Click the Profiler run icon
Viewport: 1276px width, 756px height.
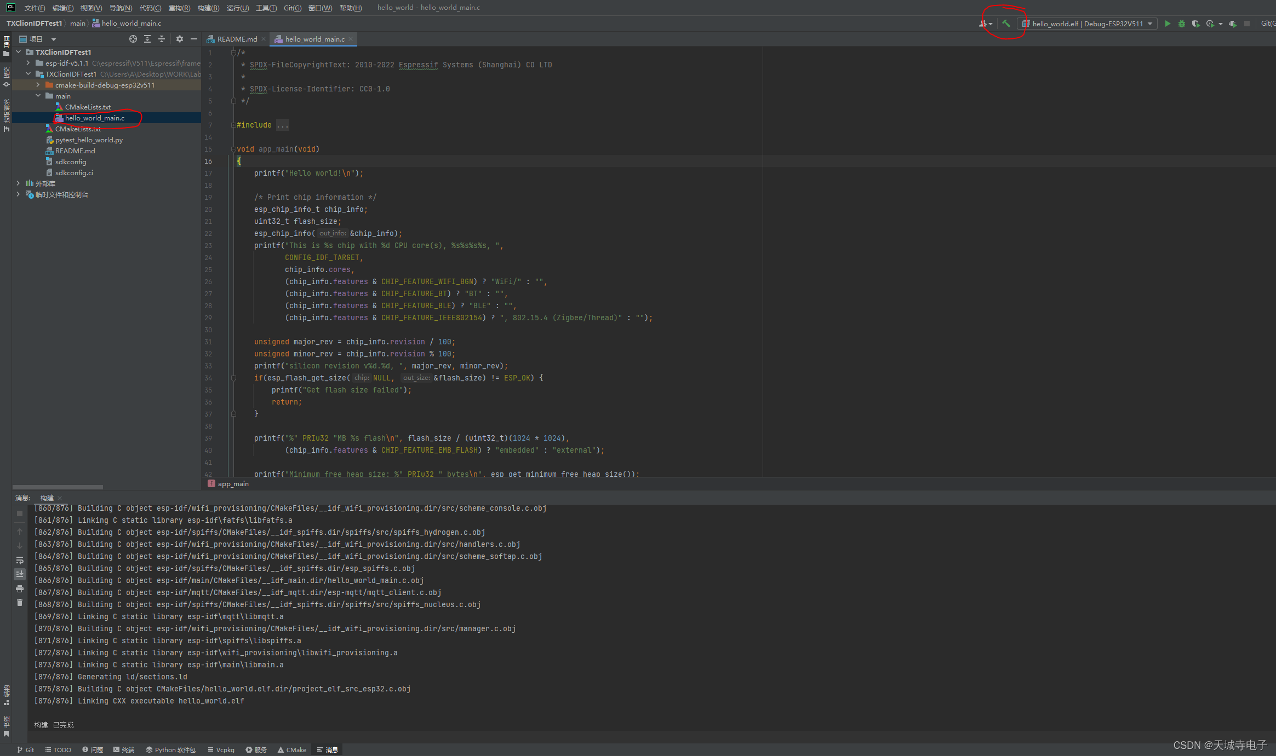(x=1210, y=24)
